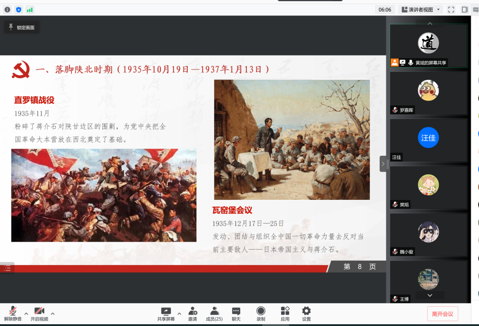479x326 pixels.
Task: Check the green network signal icon
Action: click(x=30, y=9)
